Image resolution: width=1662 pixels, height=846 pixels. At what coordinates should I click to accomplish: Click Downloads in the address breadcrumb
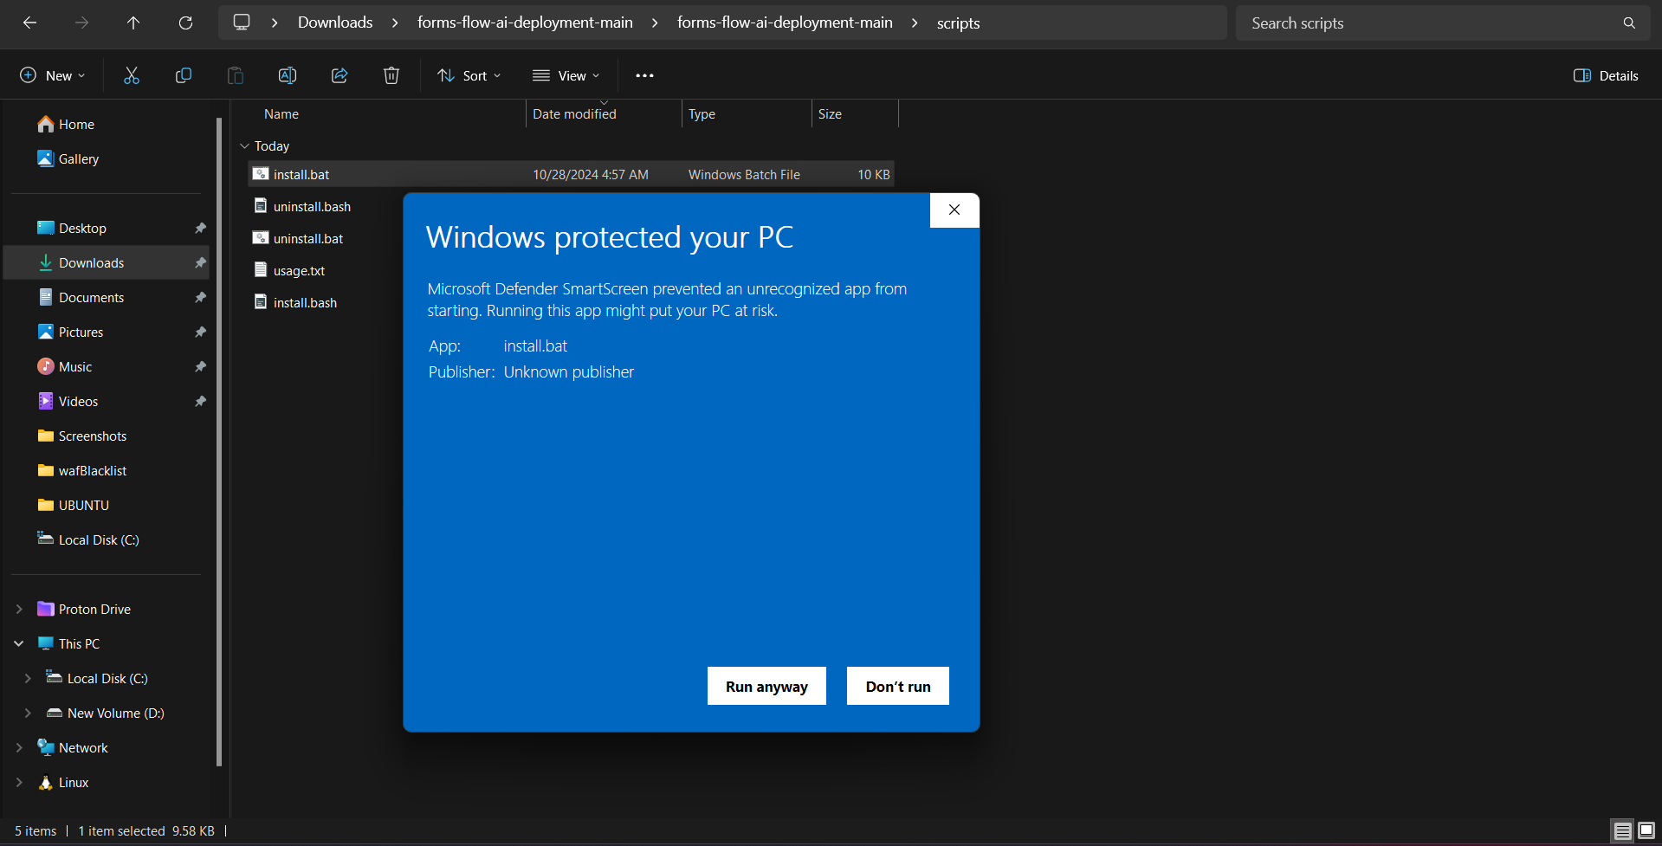tap(335, 23)
